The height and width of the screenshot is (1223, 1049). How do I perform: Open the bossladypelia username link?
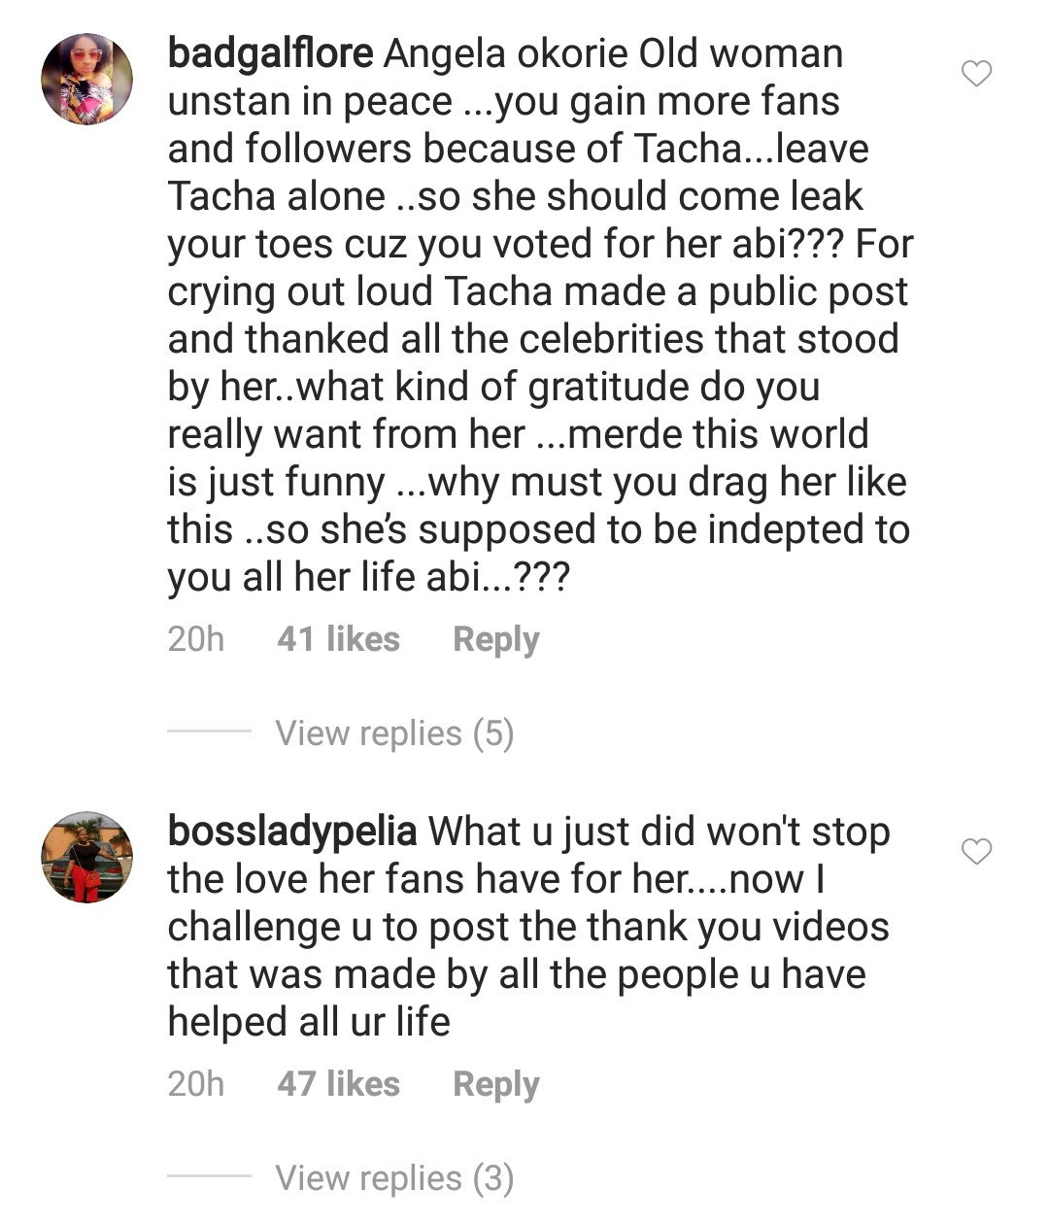coord(292,832)
